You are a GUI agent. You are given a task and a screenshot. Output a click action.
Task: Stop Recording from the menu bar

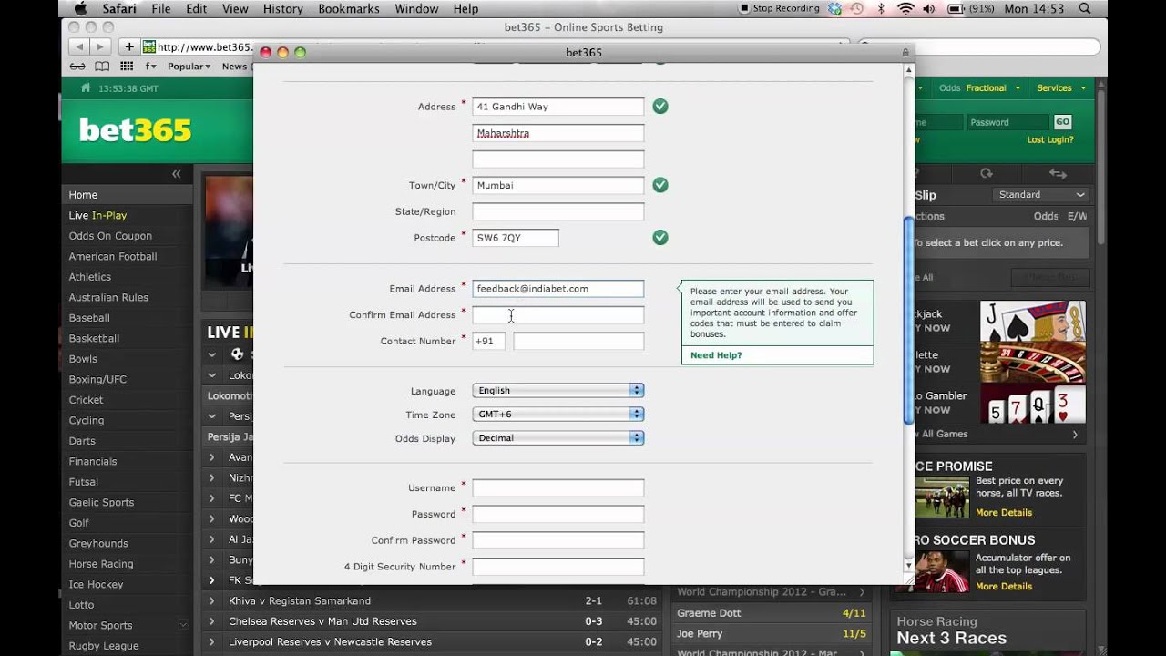780,9
